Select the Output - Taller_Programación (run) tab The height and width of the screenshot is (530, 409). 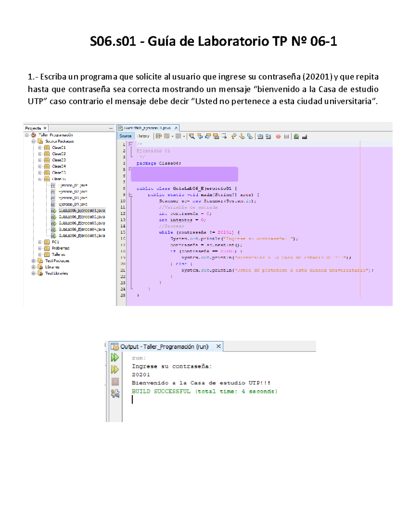pos(164,347)
